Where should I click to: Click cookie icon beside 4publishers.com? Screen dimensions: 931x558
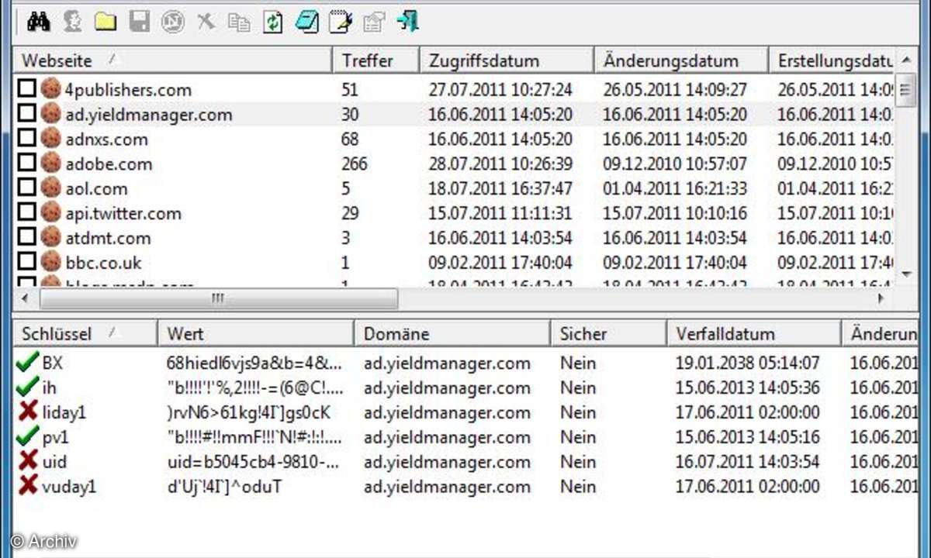click(50, 88)
